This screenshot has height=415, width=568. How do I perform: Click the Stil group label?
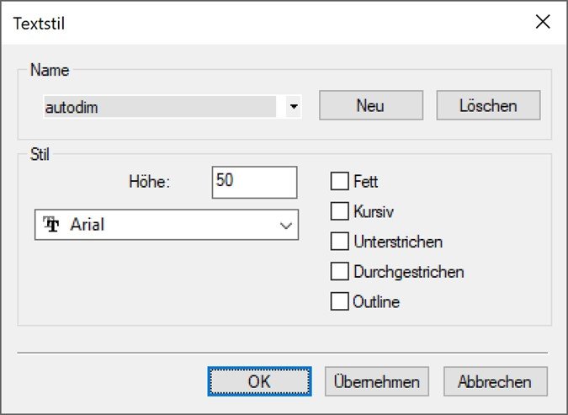40,154
